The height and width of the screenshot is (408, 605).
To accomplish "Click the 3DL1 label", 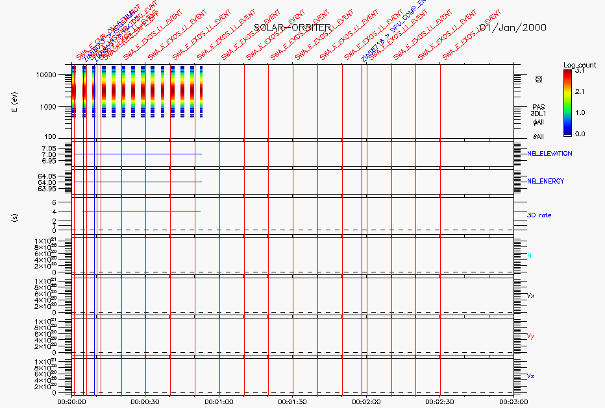I will click(538, 114).
